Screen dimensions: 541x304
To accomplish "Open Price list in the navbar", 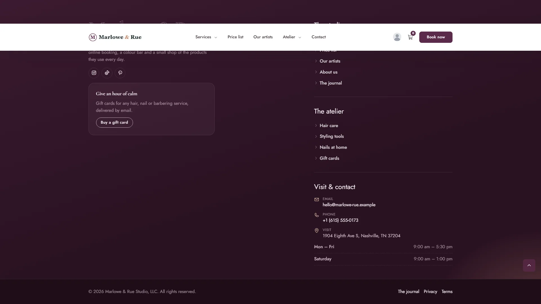I will pos(235,37).
